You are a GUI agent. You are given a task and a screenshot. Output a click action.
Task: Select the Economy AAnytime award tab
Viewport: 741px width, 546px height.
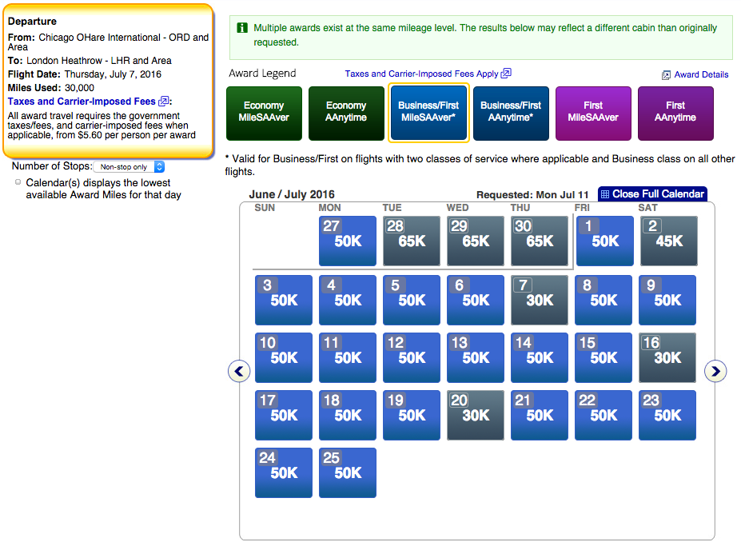click(346, 112)
